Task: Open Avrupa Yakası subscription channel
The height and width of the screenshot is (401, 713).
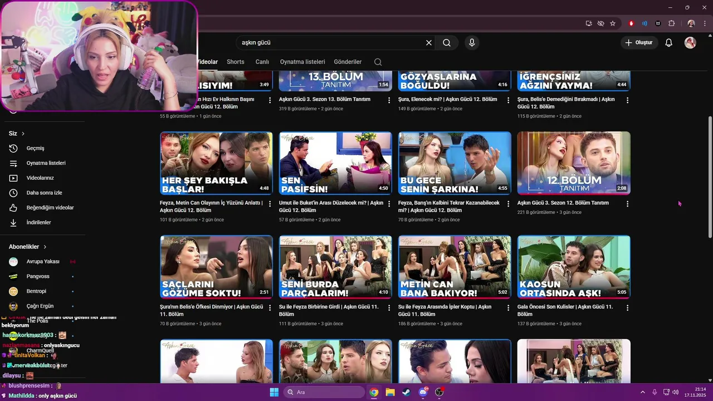Action: click(x=42, y=262)
